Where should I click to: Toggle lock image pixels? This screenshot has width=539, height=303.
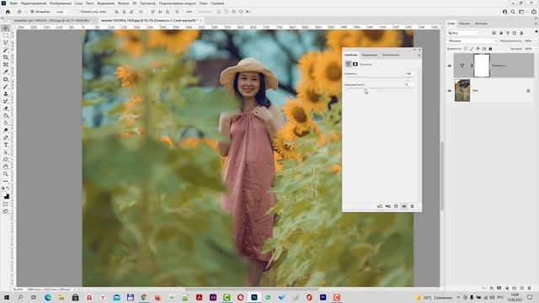[472, 49]
